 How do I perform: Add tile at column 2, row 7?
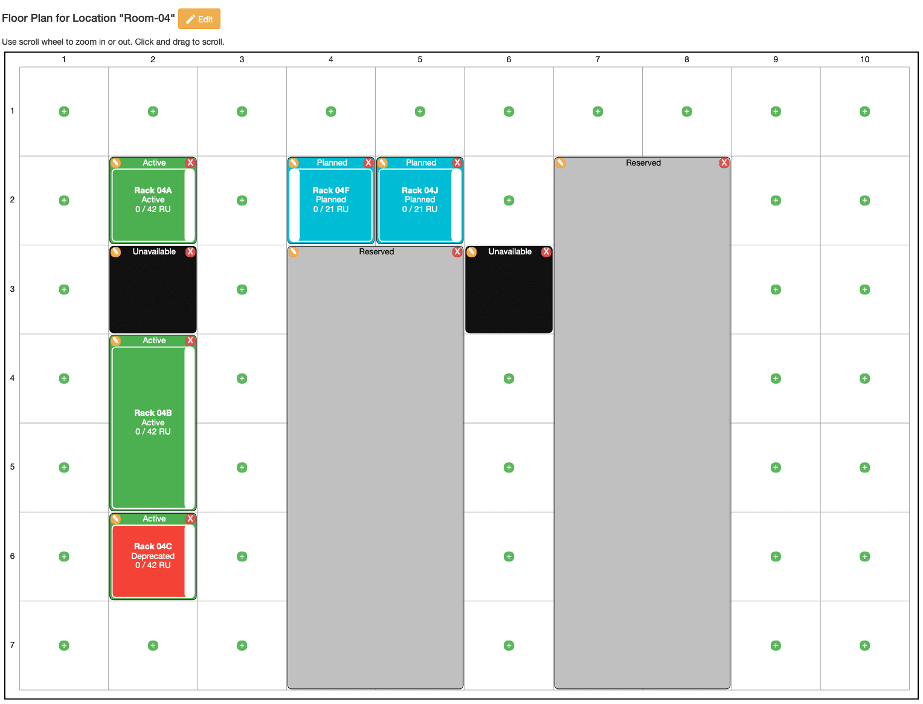click(153, 645)
